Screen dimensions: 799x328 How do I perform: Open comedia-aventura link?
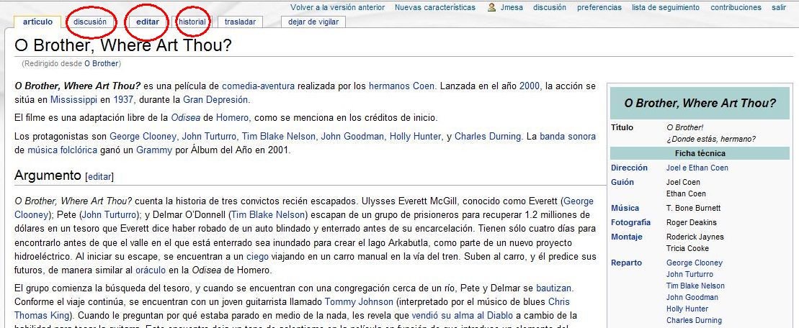click(258, 86)
